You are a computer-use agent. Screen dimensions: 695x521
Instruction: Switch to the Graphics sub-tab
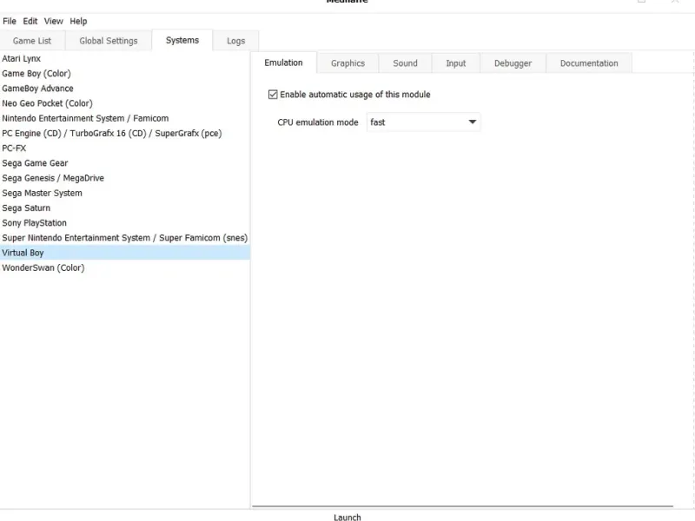coord(348,63)
